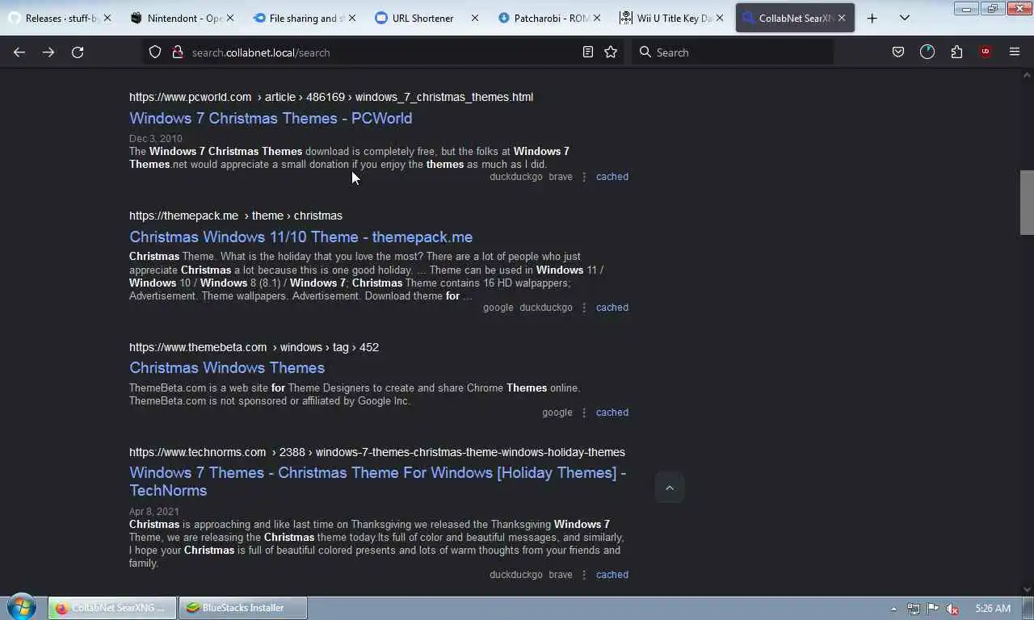
Task: Select BlueStacks Installer taskbar button
Action: [243, 608]
